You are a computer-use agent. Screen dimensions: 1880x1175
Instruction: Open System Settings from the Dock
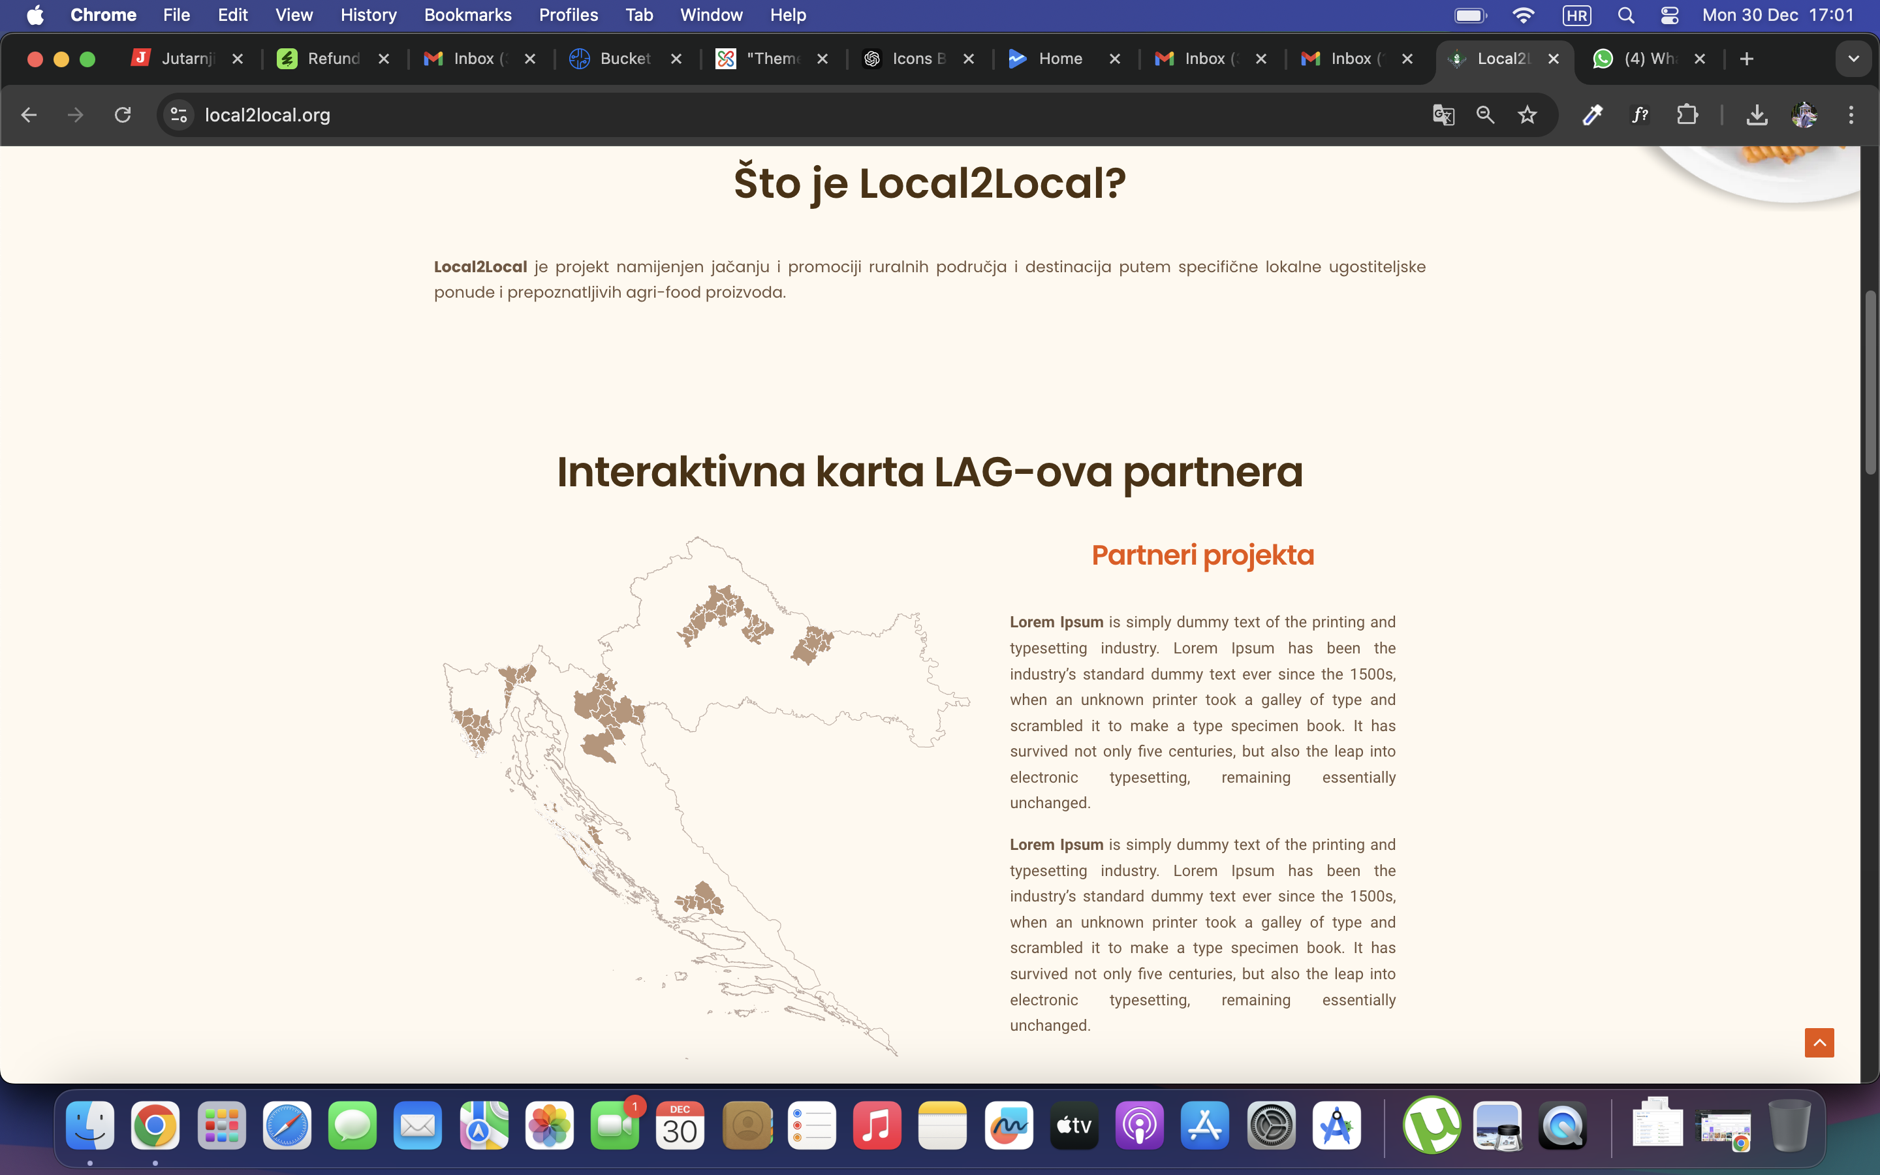[x=1271, y=1125]
